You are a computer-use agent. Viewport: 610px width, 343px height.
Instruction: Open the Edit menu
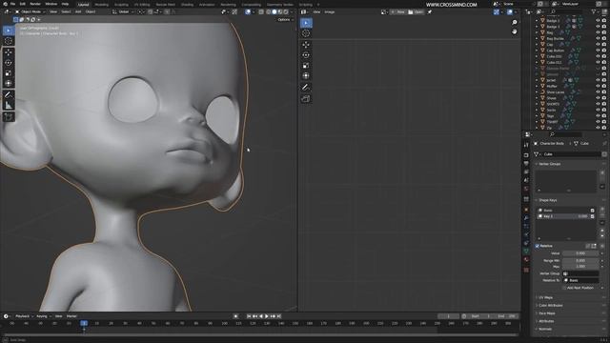click(23, 4)
